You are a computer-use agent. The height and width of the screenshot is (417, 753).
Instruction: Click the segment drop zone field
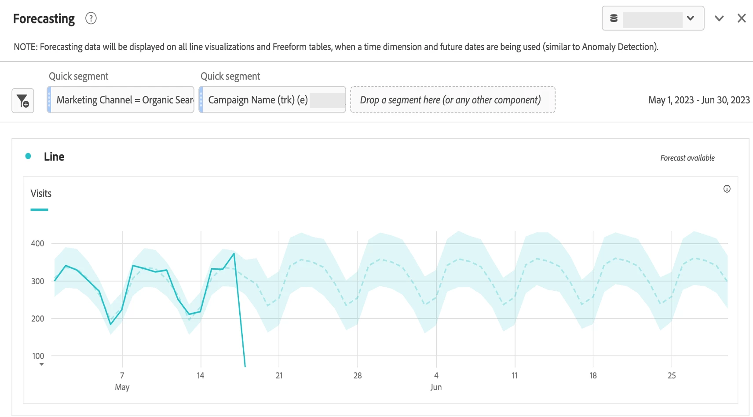pyautogui.click(x=453, y=100)
